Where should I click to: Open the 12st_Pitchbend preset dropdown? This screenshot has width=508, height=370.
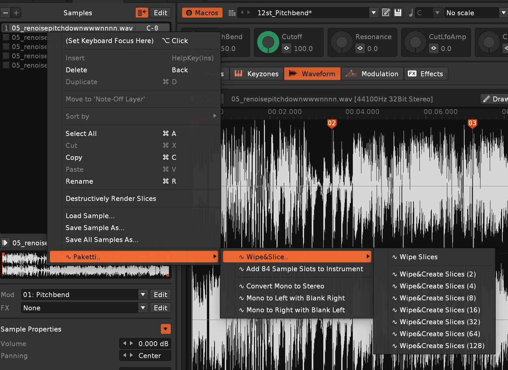point(374,13)
